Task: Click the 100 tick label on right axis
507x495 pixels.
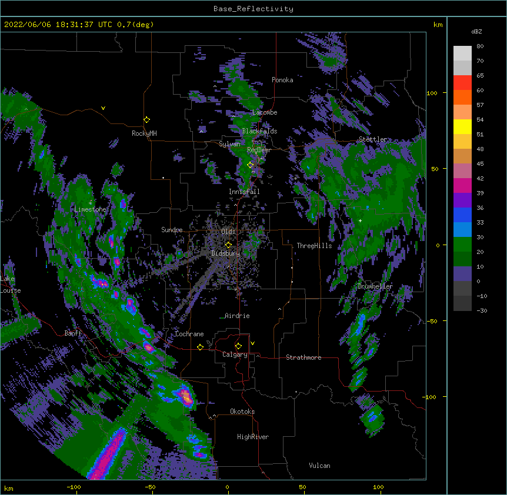Action: pos(432,93)
